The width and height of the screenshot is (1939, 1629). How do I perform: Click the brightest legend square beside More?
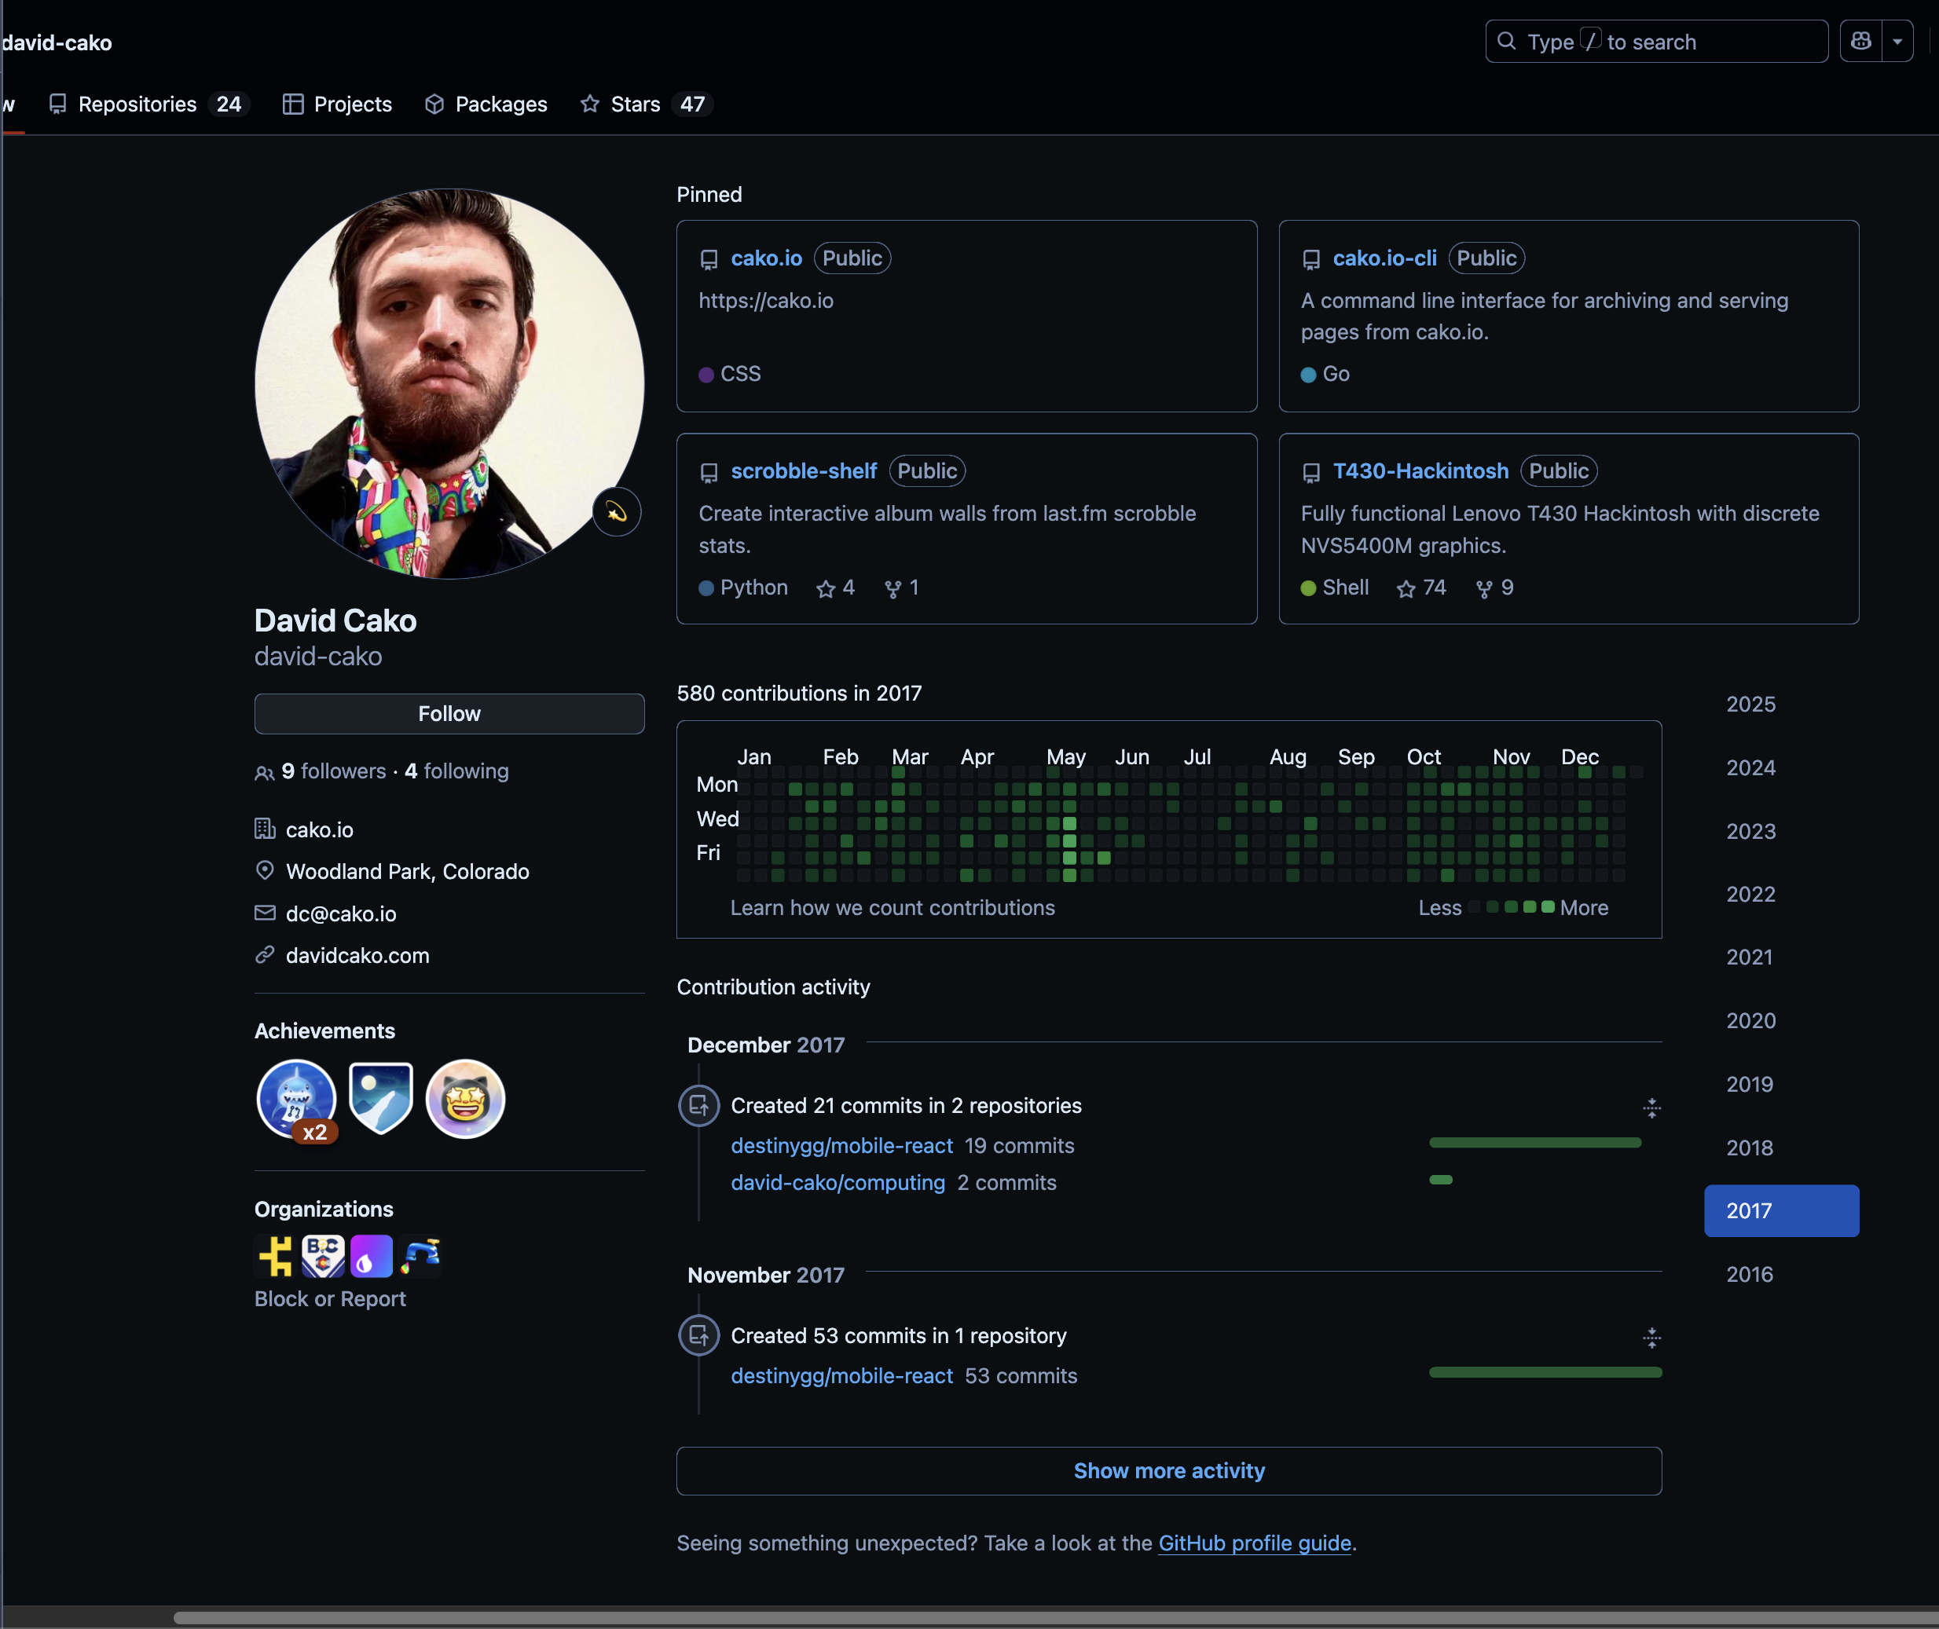click(x=1549, y=907)
